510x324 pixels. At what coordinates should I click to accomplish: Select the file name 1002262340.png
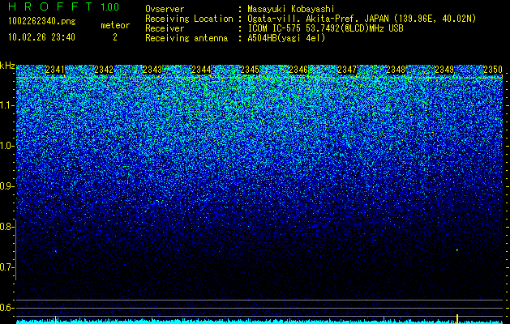42,21
